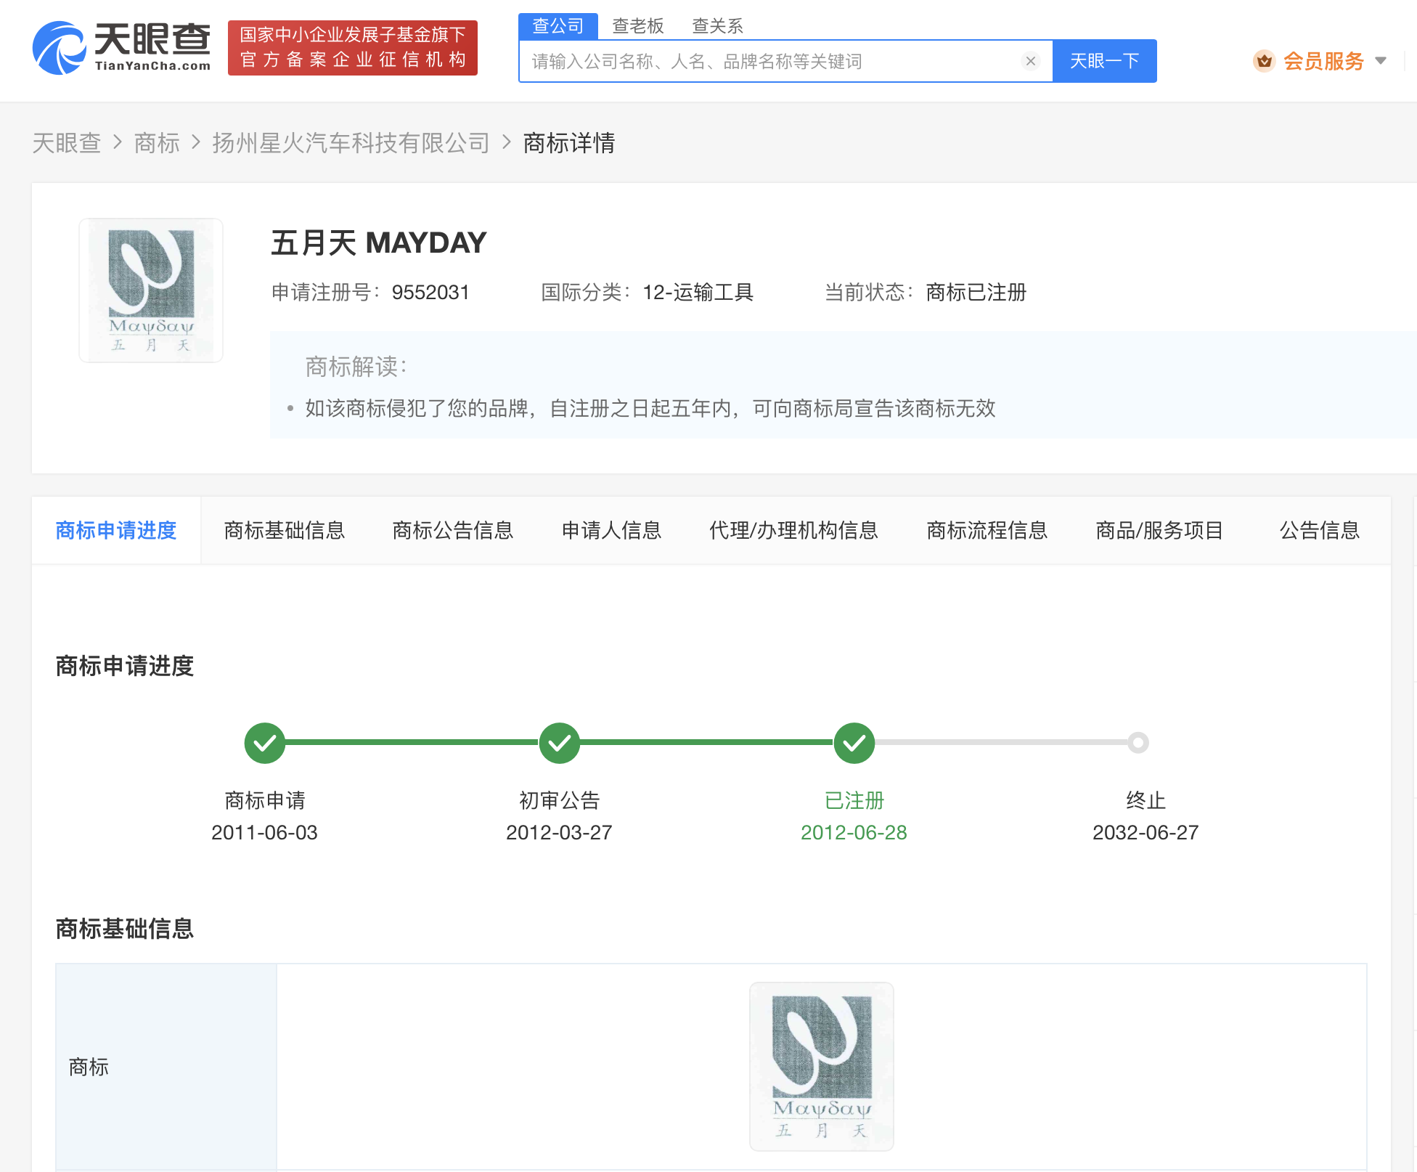Switch to 商标申请进度 tab

pyautogui.click(x=116, y=530)
